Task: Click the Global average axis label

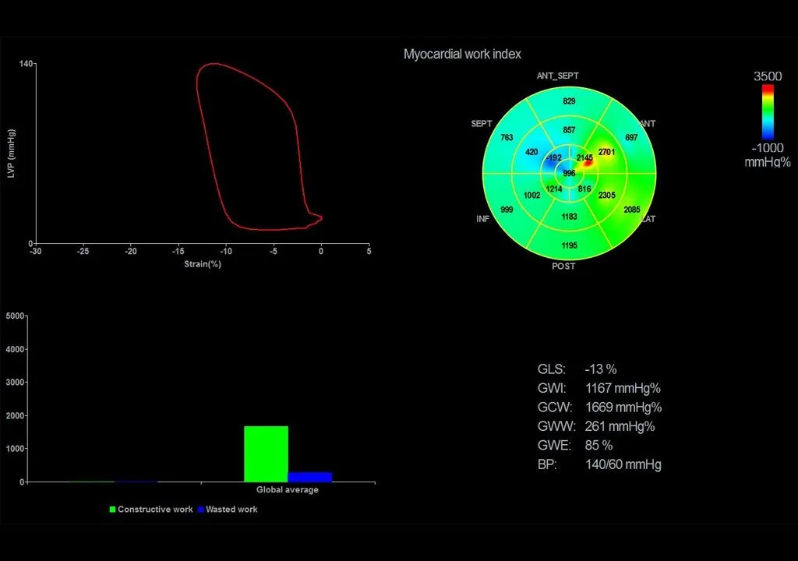Action: 288,490
